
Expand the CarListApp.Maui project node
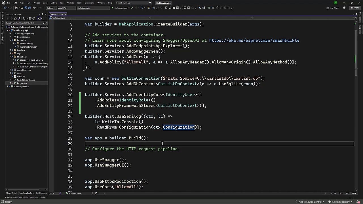point(8,86)
